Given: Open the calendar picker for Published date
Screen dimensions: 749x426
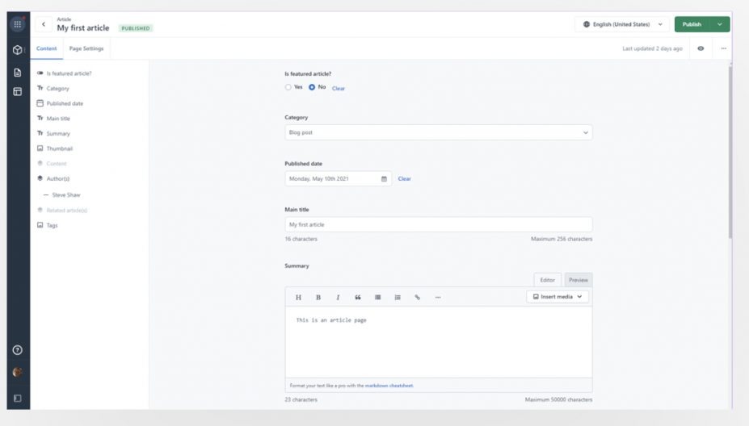Looking at the screenshot, I should point(384,178).
